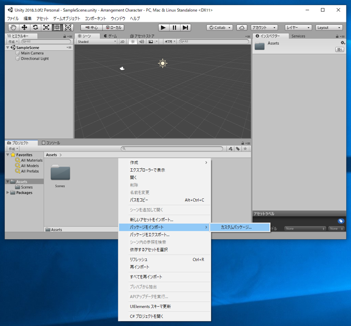Open the Scenes folder thumbnail
The height and width of the screenshot is (326, 351).
(x=60, y=172)
